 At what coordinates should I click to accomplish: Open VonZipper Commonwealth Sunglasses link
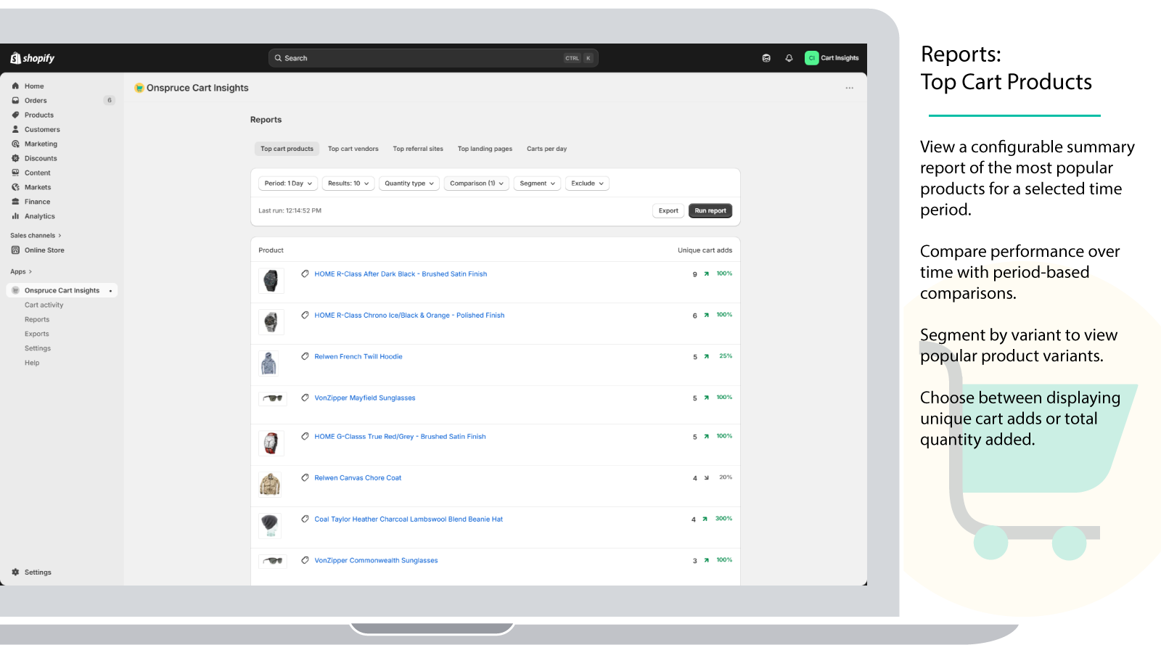[376, 561]
